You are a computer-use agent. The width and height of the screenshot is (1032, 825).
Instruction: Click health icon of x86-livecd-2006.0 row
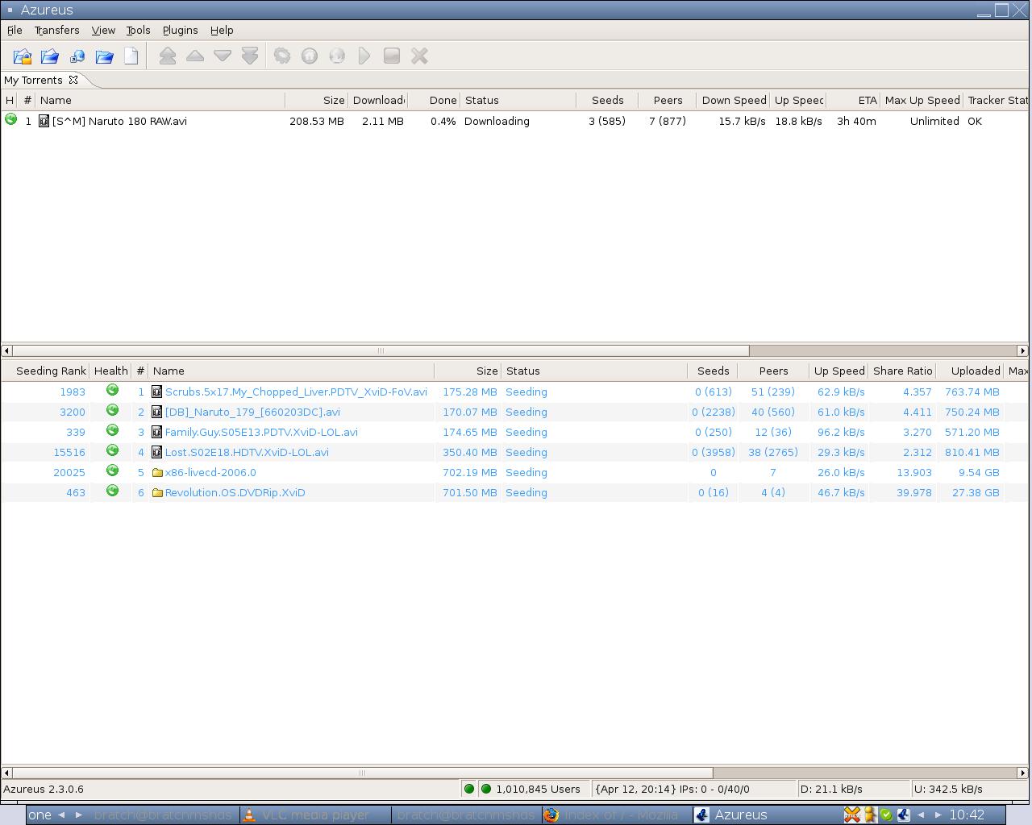click(x=112, y=471)
